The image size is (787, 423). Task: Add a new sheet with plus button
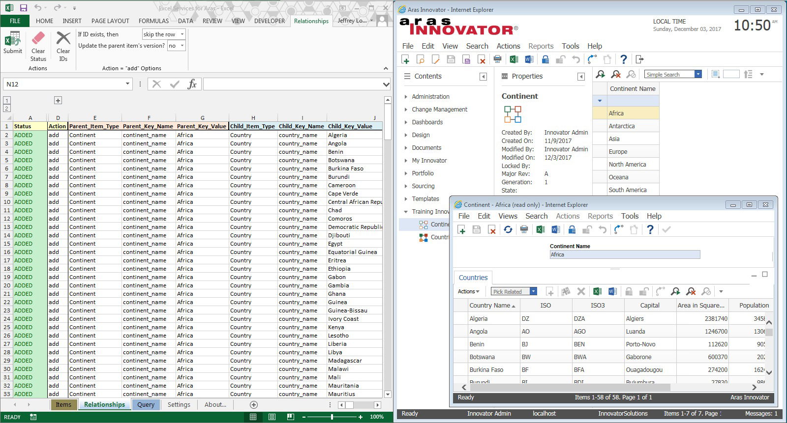(x=254, y=405)
